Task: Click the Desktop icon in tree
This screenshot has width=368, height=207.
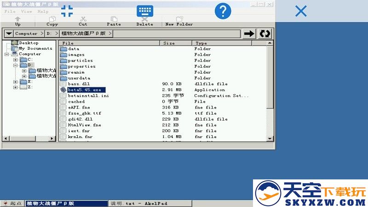Action: (x=15, y=43)
